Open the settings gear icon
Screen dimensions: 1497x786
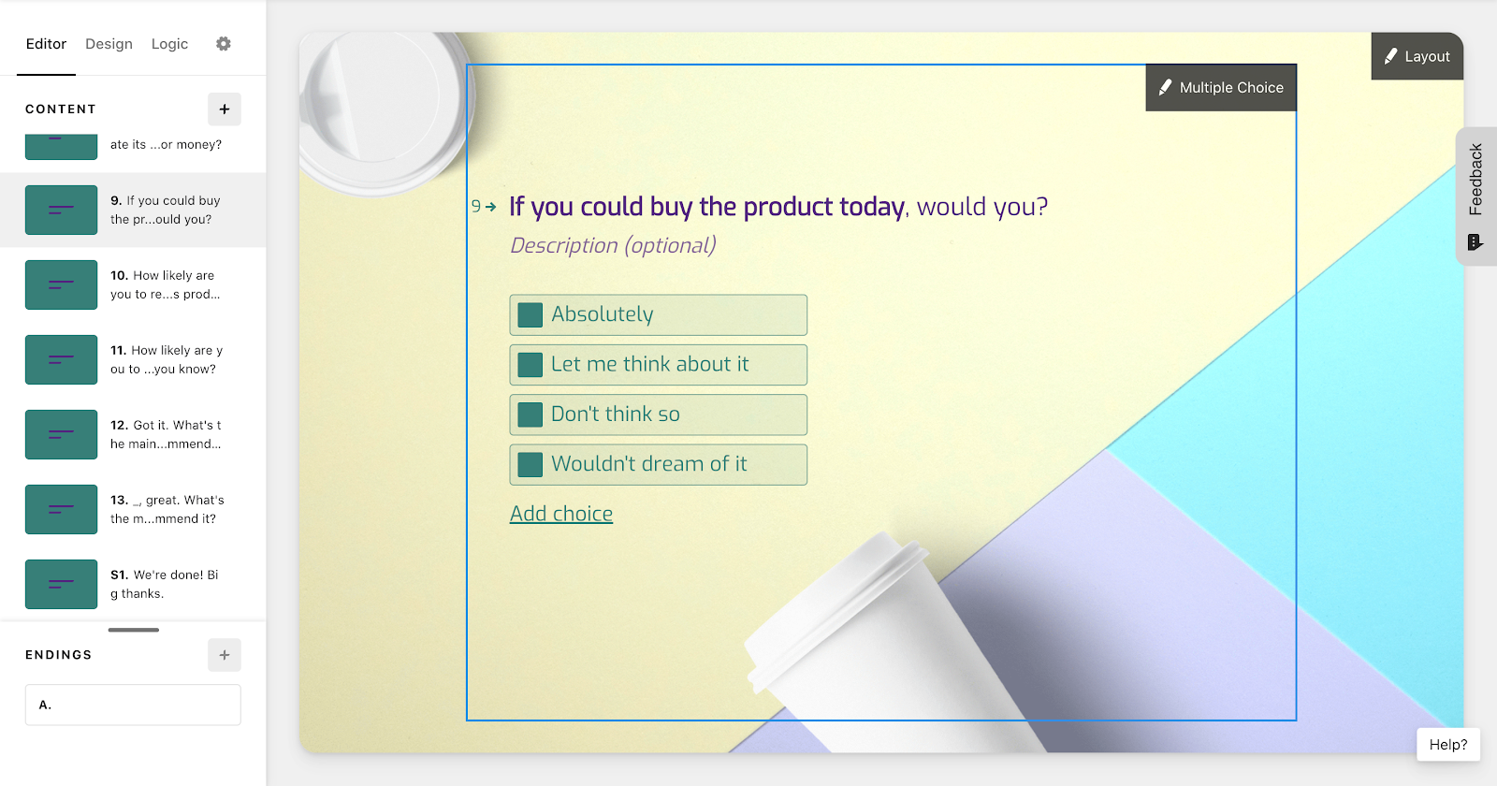pyautogui.click(x=223, y=44)
